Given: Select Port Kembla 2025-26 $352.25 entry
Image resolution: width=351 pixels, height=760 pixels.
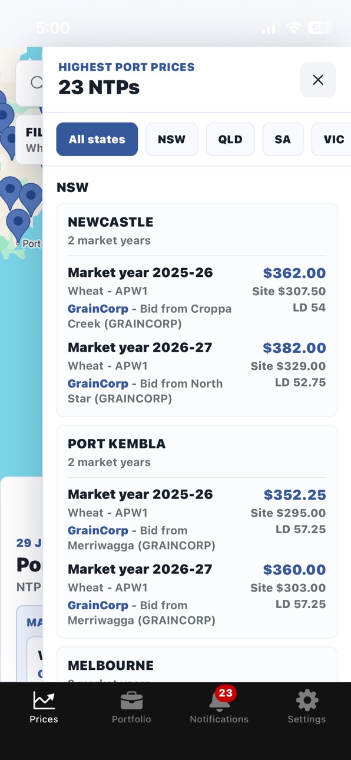Looking at the screenshot, I should pos(197,520).
